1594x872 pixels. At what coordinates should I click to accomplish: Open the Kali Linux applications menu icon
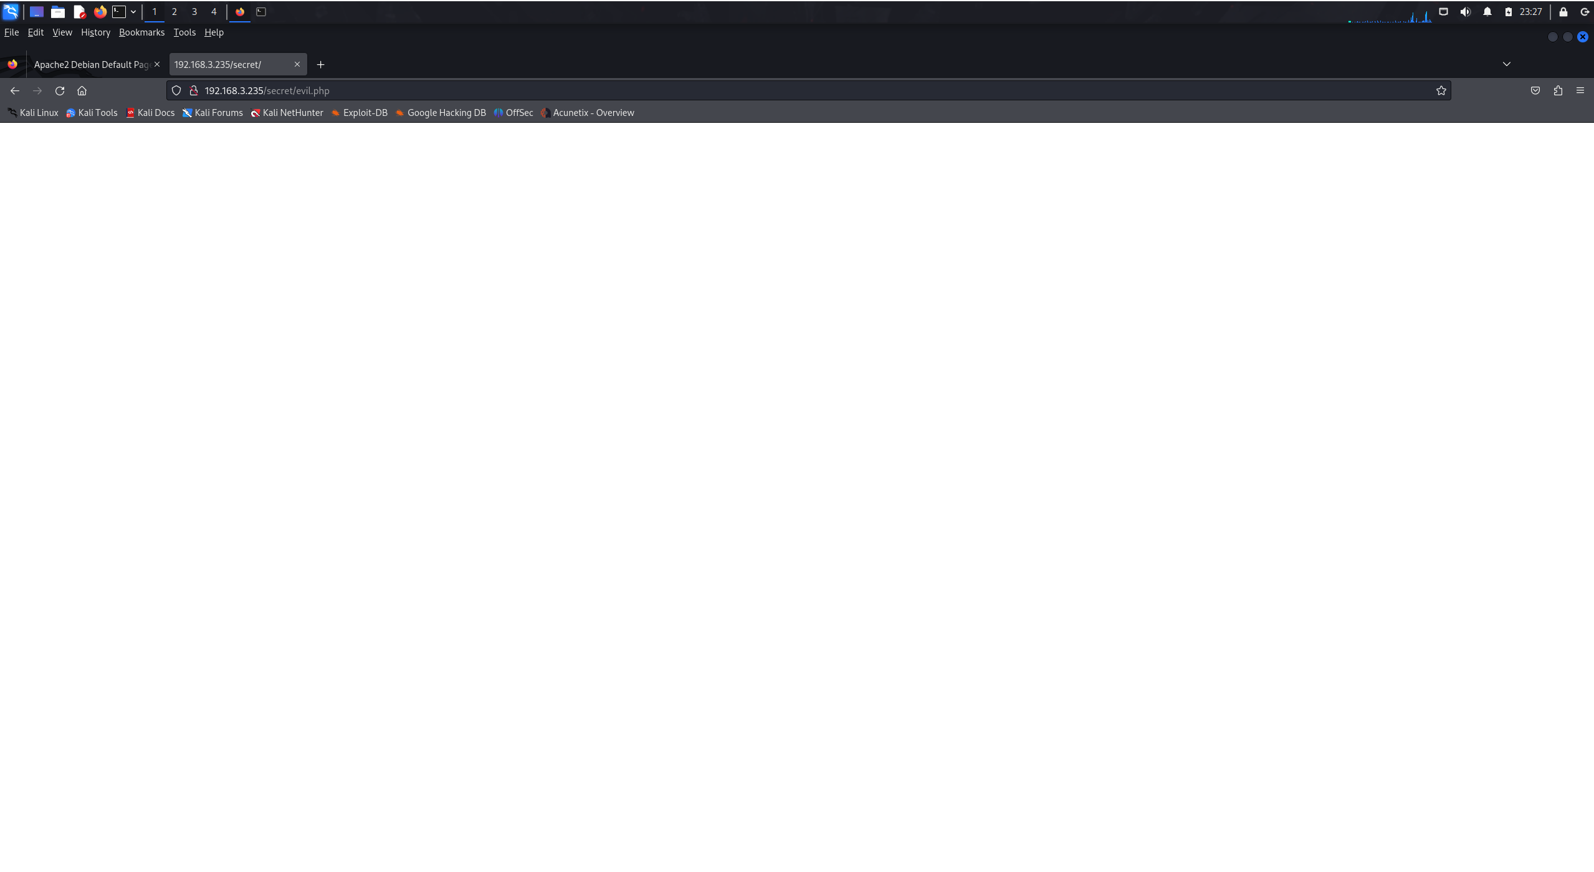(x=11, y=11)
